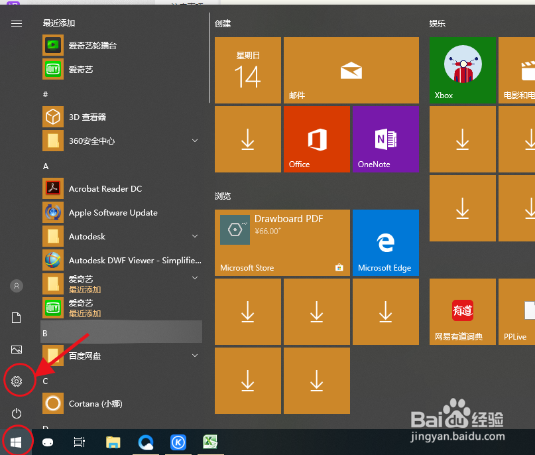Screen dimensions: 535x455
Task: Click the app list vertical scrollbar
Action: pyautogui.click(x=209, y=58)
